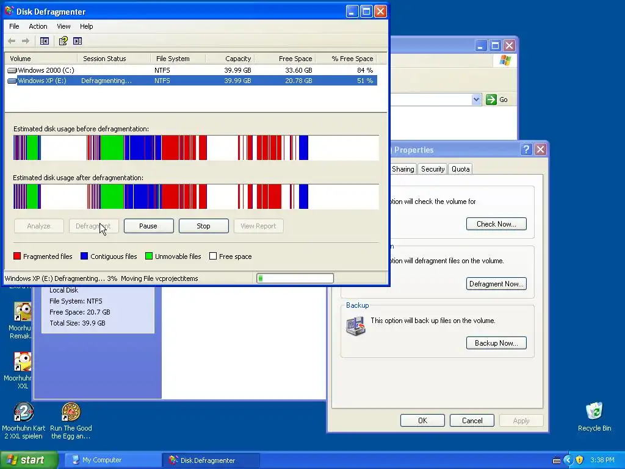Click the Backup icon in Properties dialog
This screenshot has width=625, height=469.
pos(356,326)
